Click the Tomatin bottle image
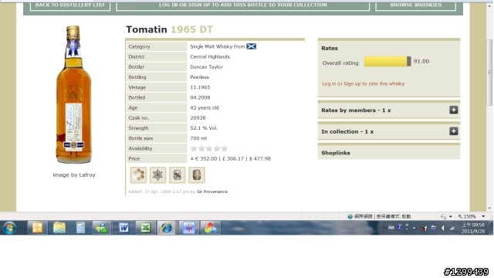This screenshot has width=494, height=278. point(74,94)
